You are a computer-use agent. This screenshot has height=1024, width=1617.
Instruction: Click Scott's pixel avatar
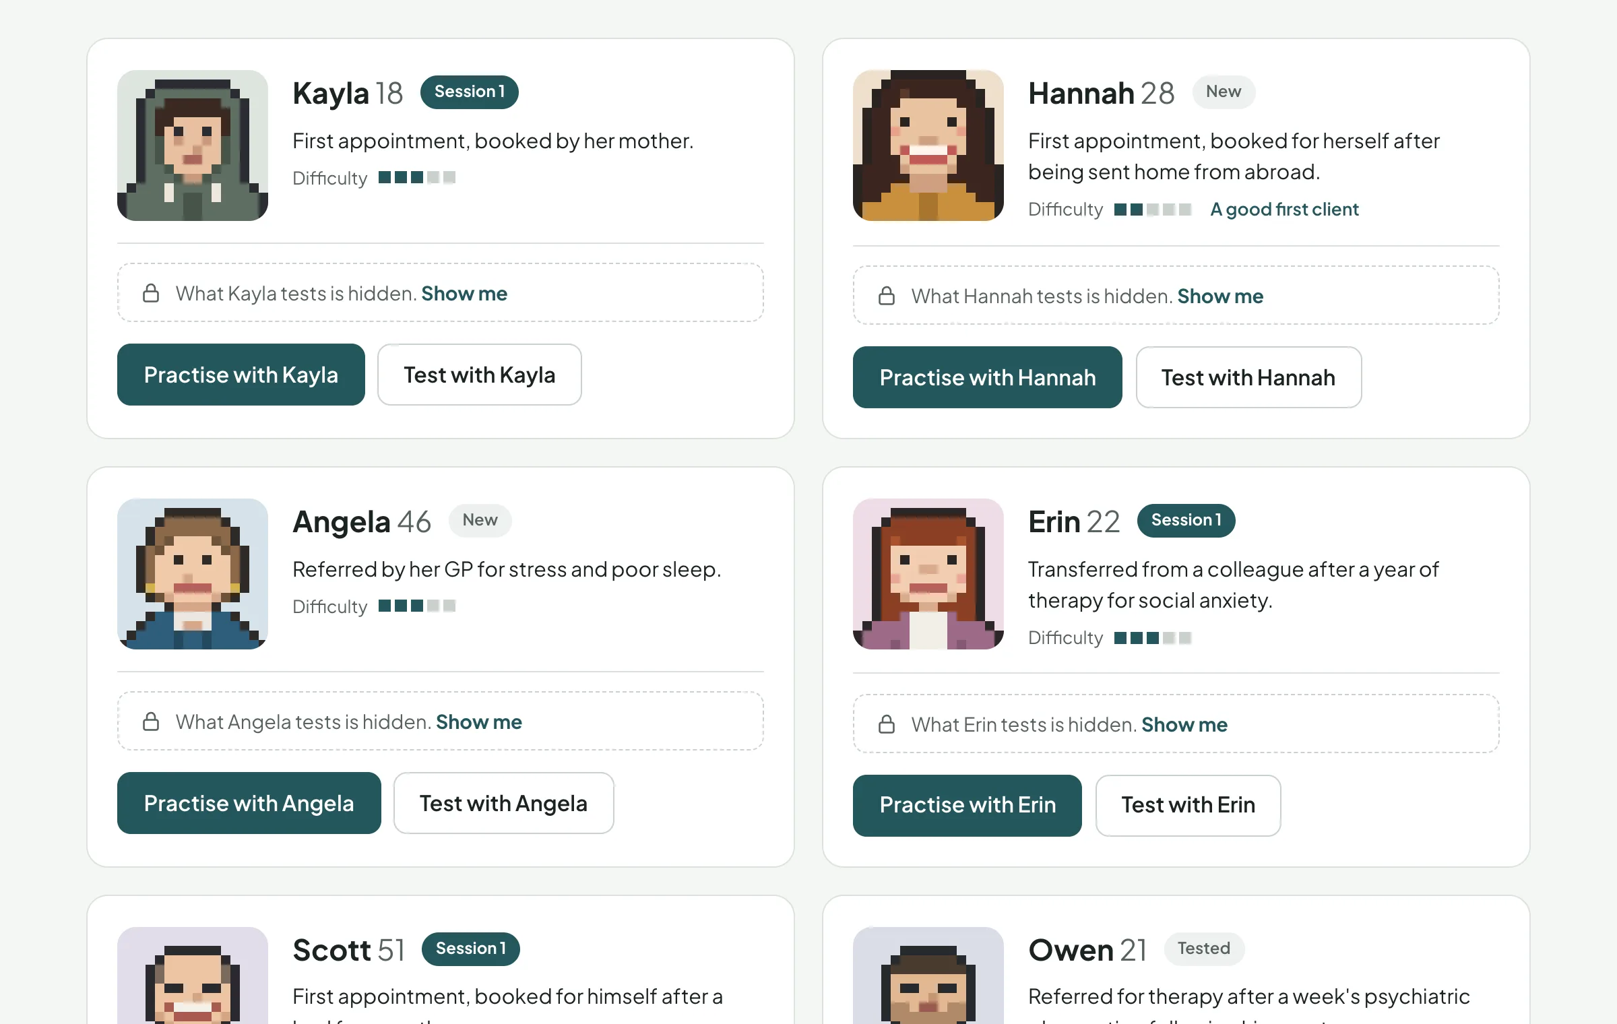tap(193, 975)
